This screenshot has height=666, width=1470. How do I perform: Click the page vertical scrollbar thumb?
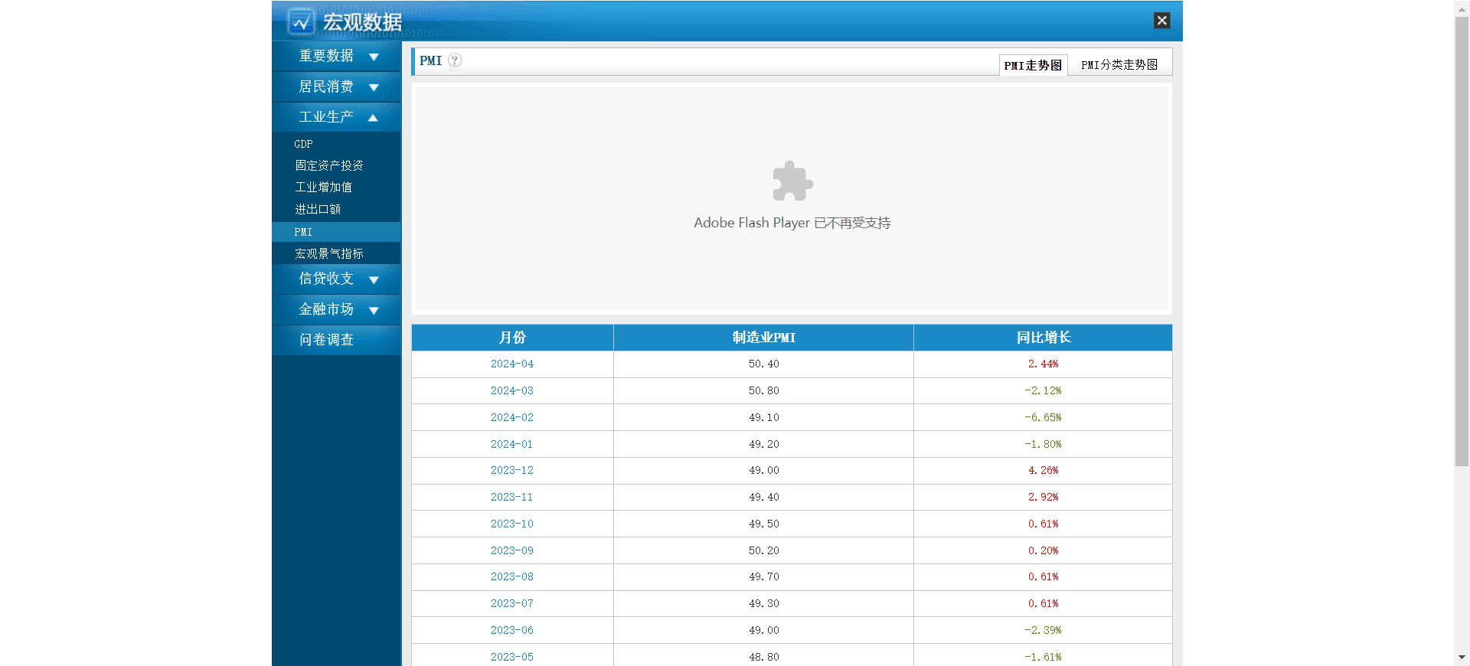1462,241
